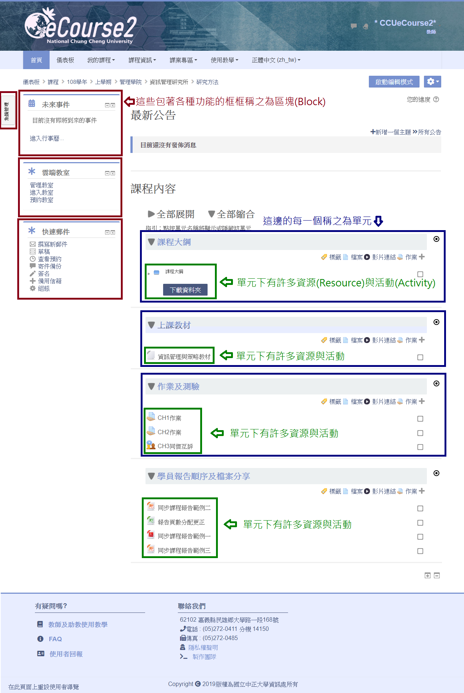This screenshot has width=464, height=693.
Task: Tick the completion box for CH3同儕互評
Action: [420, 447]
